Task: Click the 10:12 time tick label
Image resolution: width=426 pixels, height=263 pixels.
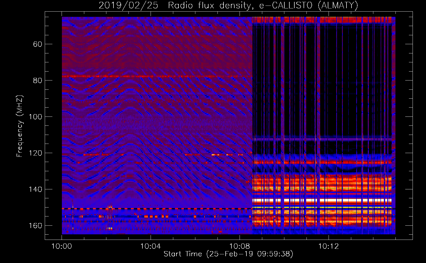Action: coord(329,246)
